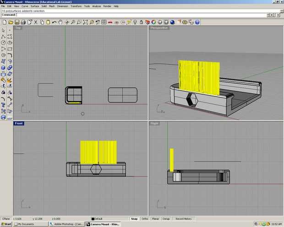Viewport: 284px width, 227px height.
Task: Select the Circle tool in the left toolbar
Action: [3, 43]
